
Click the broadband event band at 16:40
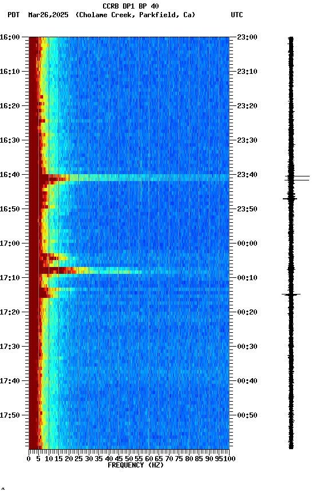pos(129,178)
